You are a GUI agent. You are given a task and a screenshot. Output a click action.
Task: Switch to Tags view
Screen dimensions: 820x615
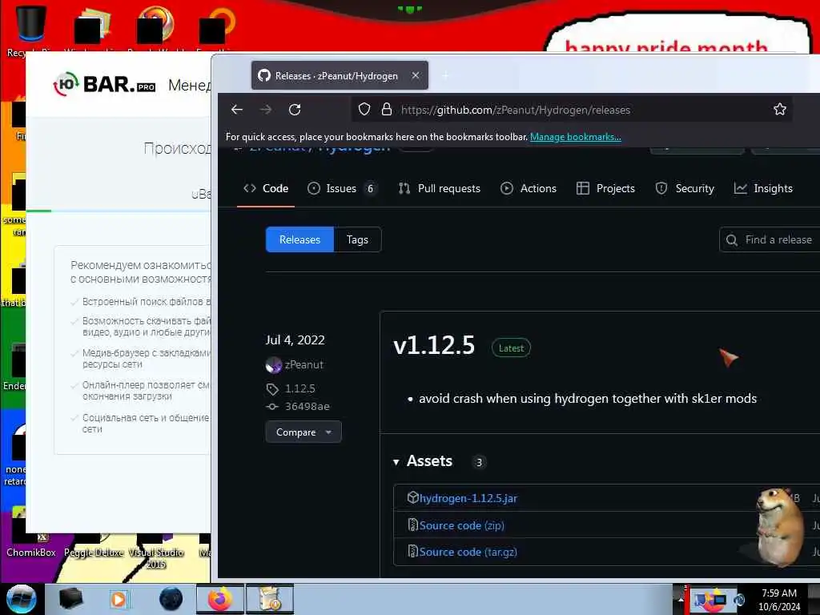(x=357, y=239)
